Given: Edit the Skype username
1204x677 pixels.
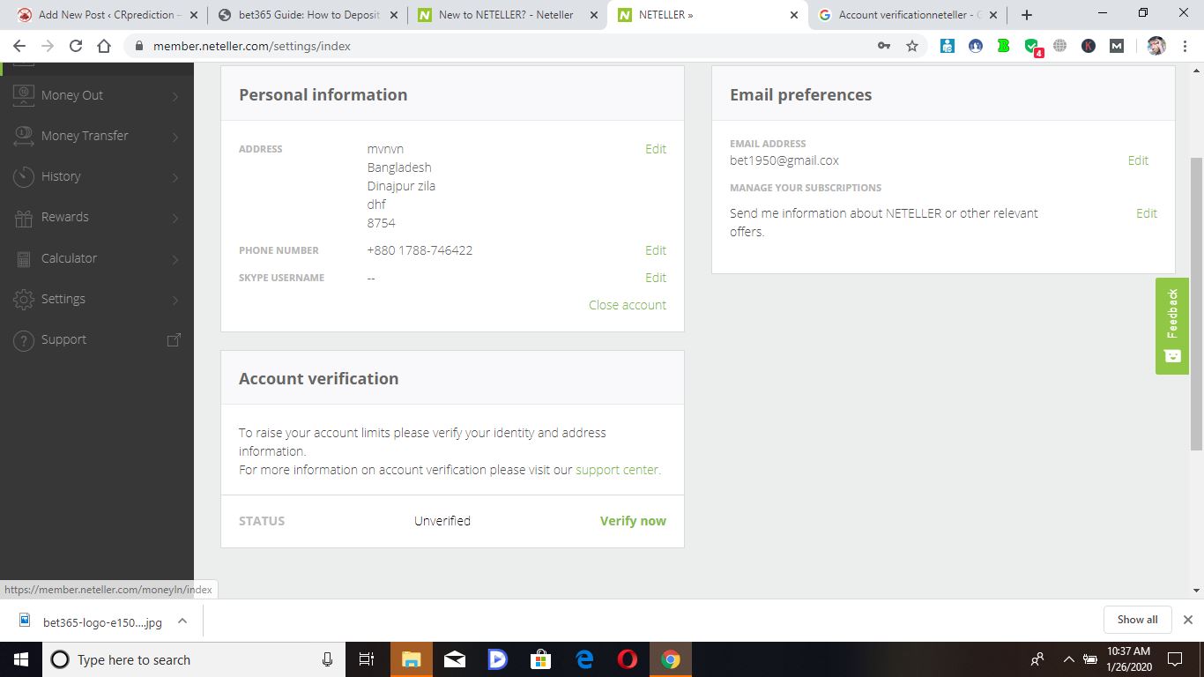Looking at the screenshot, I should click(x=655, y=278).
